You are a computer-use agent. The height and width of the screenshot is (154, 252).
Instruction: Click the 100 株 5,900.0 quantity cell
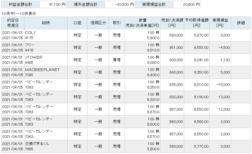point(143,35)
